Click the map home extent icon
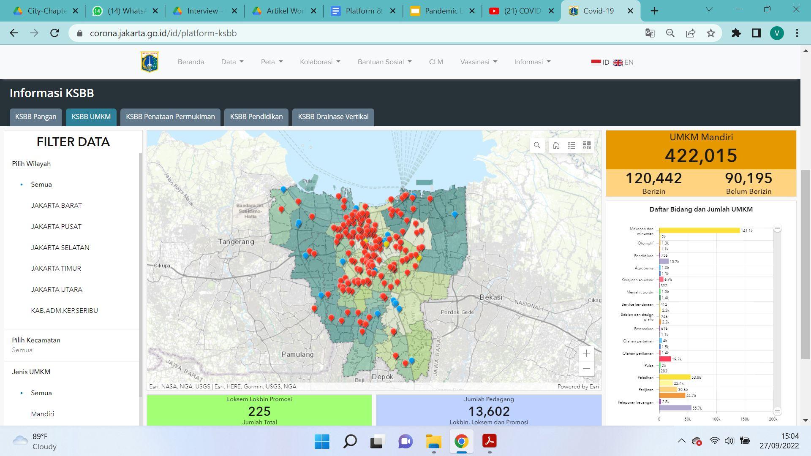 click(x=556, y=145)
